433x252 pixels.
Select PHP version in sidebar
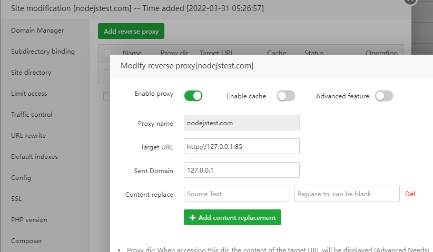click(x=29, y=220)
